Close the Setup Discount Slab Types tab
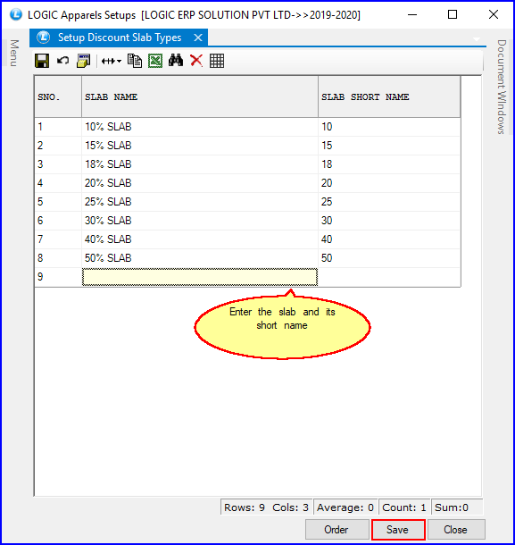The width and height of the screenshot is (515, 545). tap(198, 38)
